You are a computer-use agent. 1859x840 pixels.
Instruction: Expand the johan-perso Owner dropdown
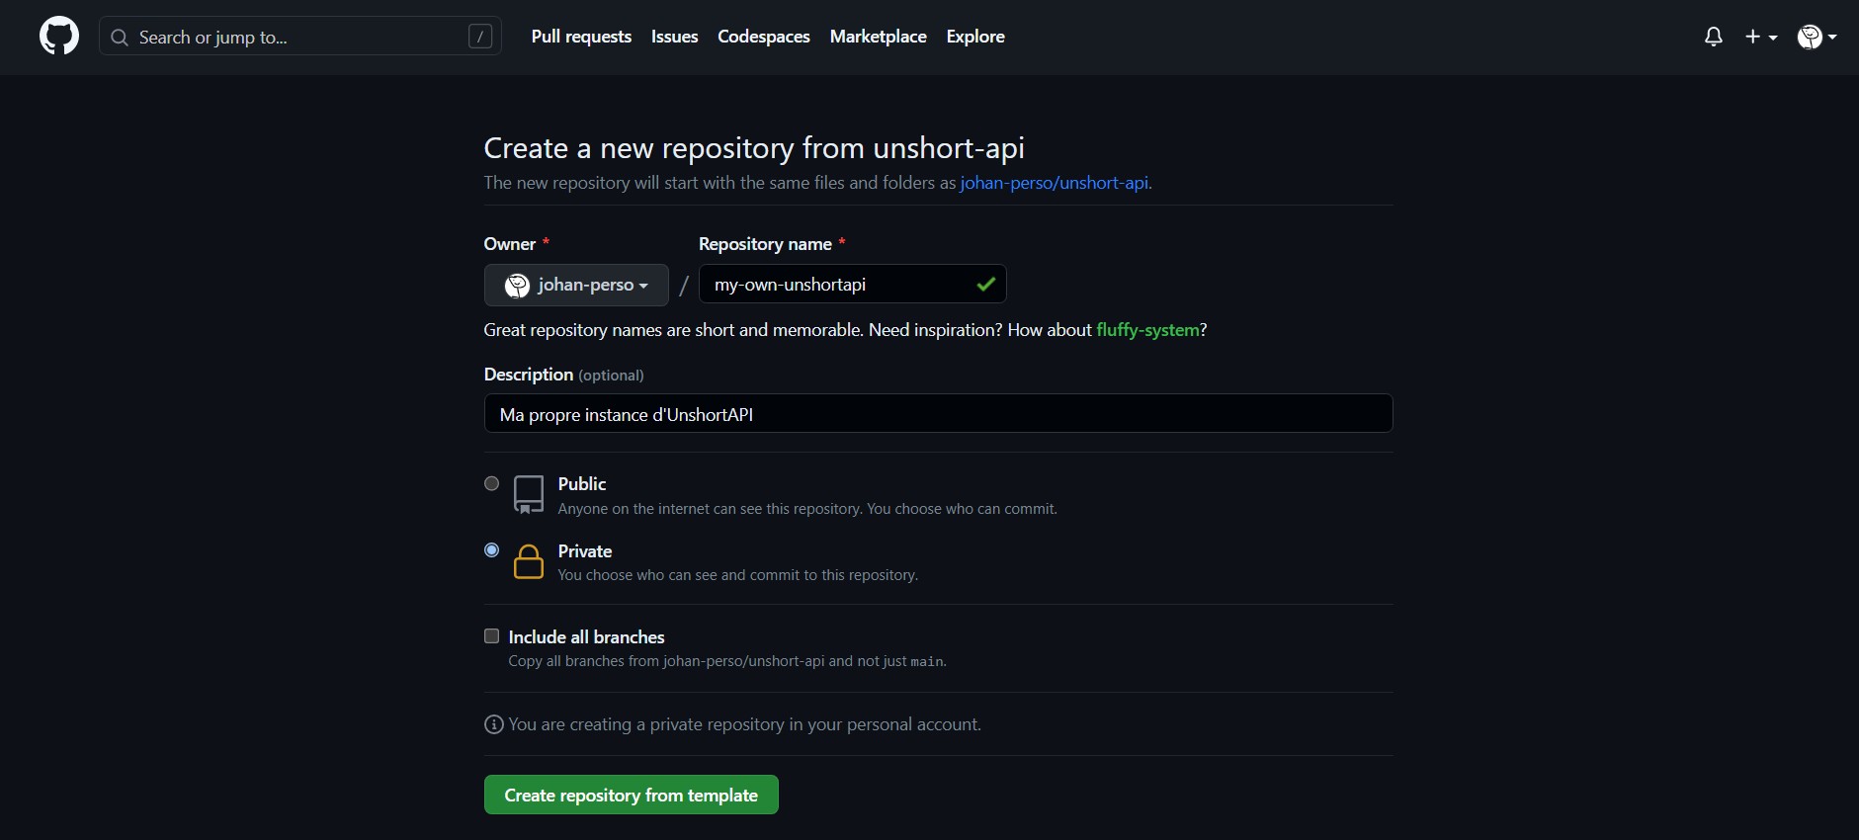[576, 285]
